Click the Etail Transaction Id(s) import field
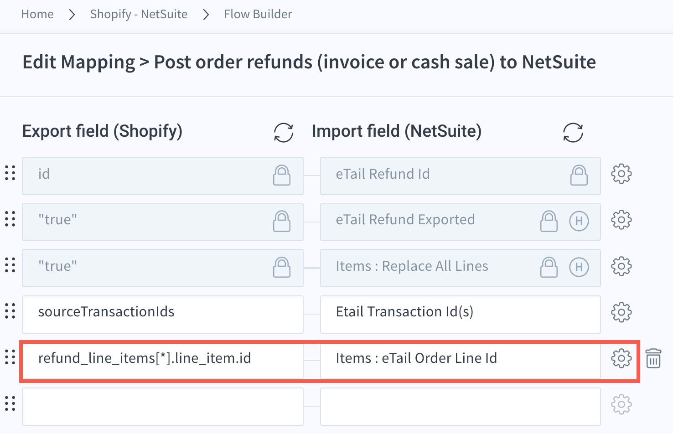The height and width of the screenshot is (434, 673). tap(461, 314)
